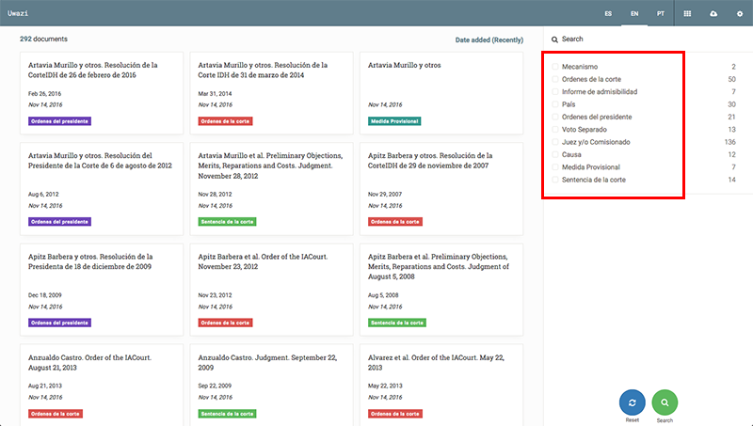Viewport: 753px width, 426px height.
Task: Toggle the Medida Provisional filter checkbox
Action: pyautogui.click(x=555, y=167)
